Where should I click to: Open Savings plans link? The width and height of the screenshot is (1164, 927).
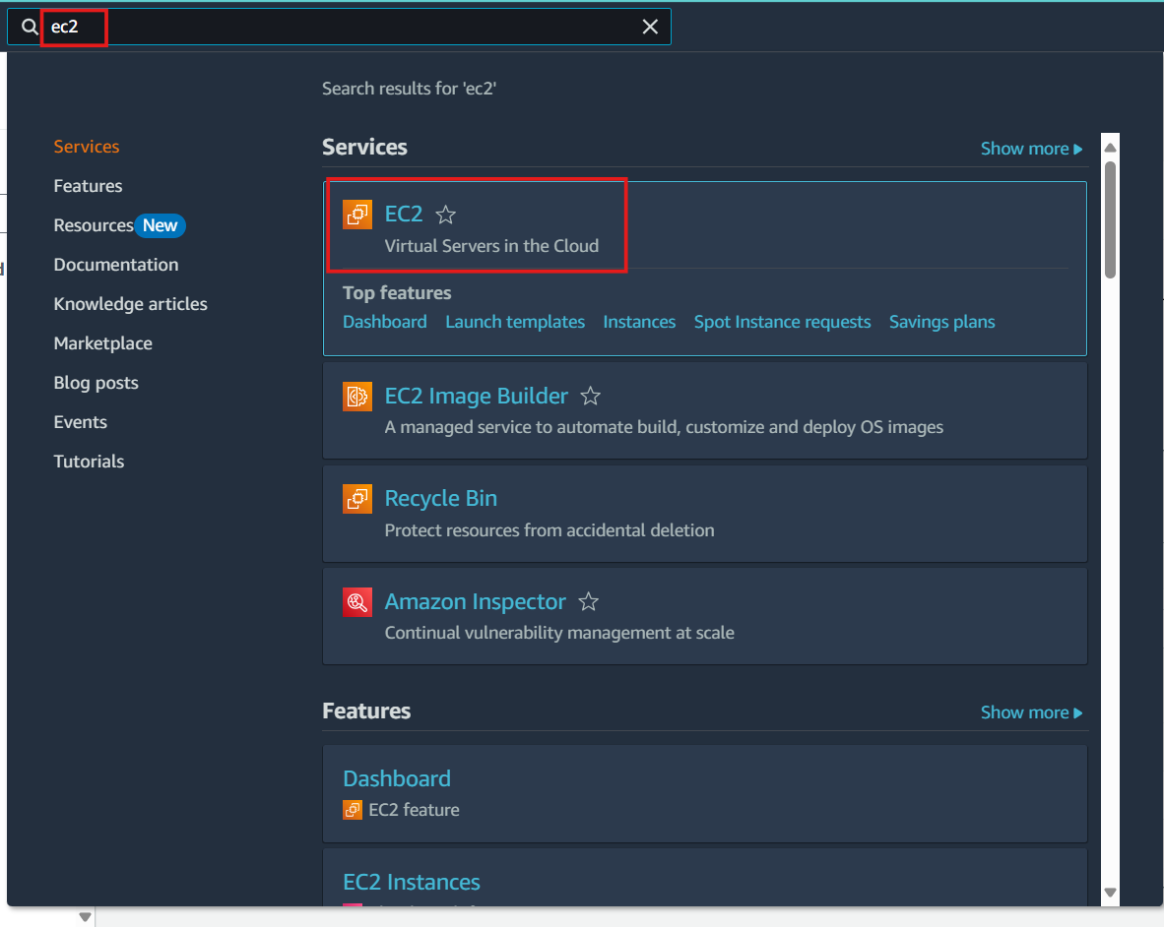pyautogui.click(x=942, y=322)
